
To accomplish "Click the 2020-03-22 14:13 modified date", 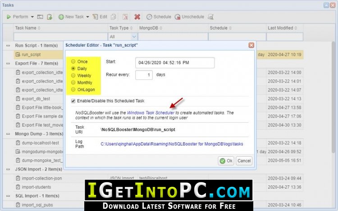I will coord(284,99).
